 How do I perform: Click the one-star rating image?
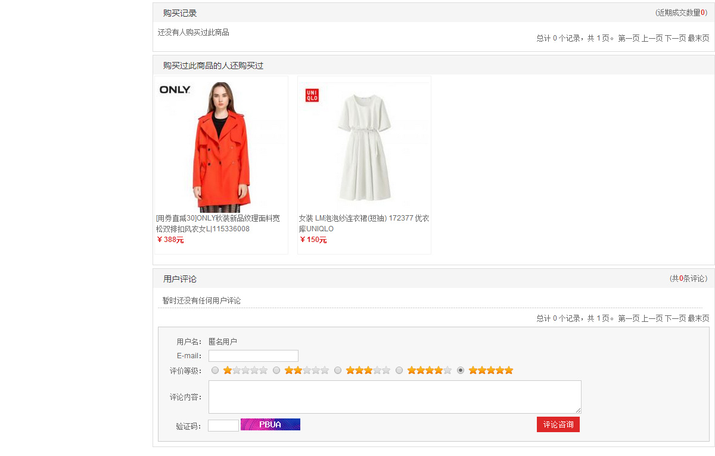245,370
